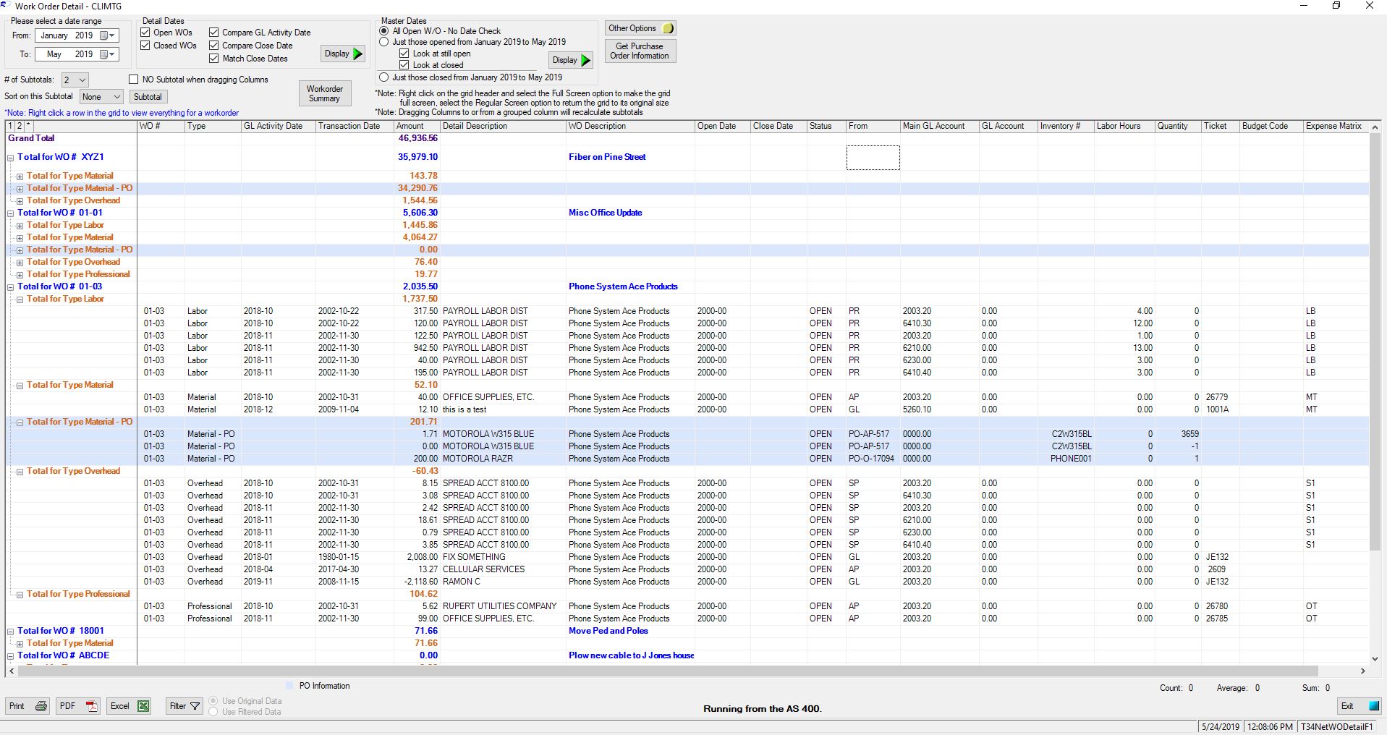Click the Excel spreadsheet icon
1387x735 pixels.
(x=143, y=706)
